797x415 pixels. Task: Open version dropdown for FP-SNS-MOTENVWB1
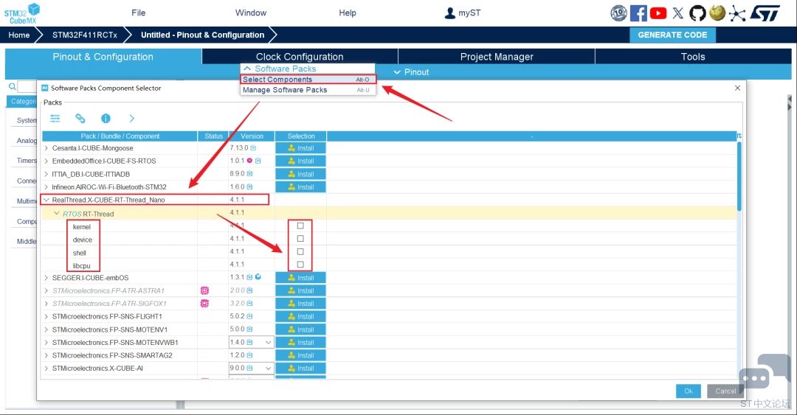coord(268,342)
